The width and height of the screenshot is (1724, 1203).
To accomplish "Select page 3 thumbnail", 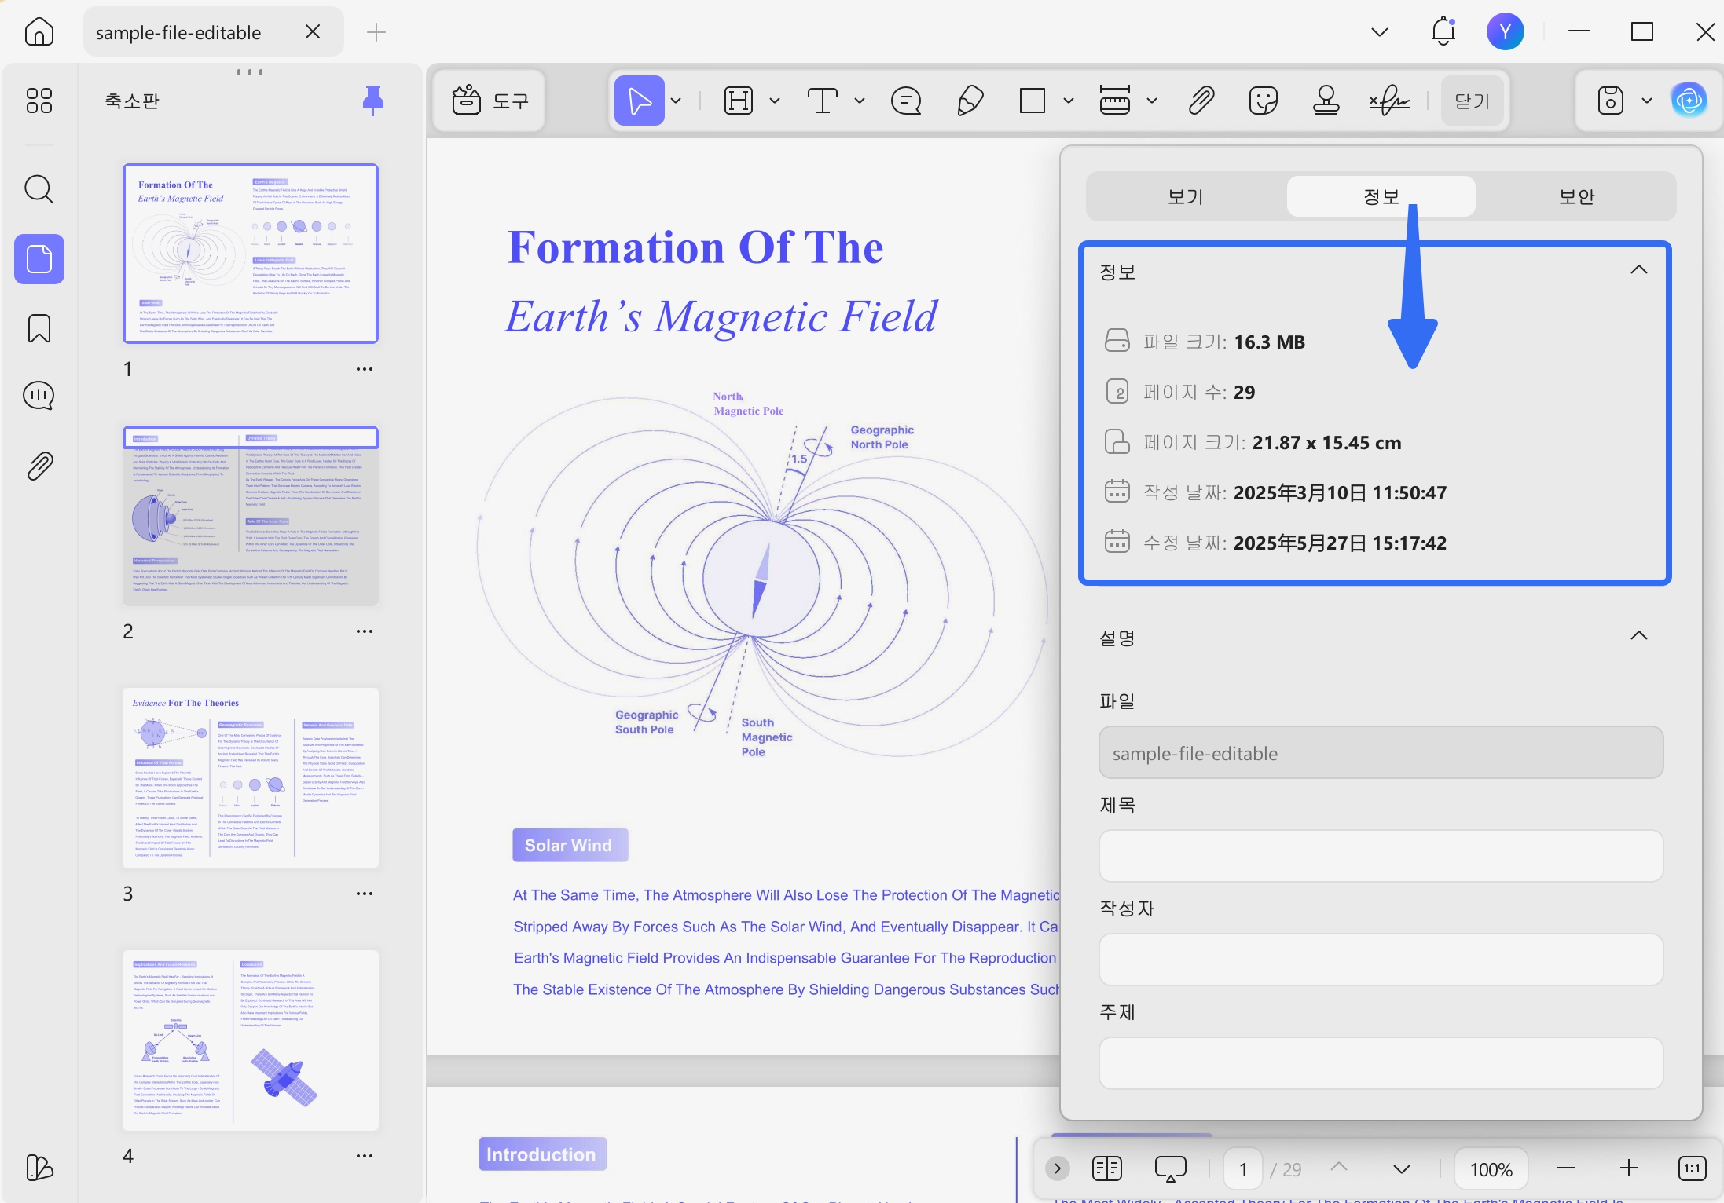I will pyautogui.click(x=251, y=778).
